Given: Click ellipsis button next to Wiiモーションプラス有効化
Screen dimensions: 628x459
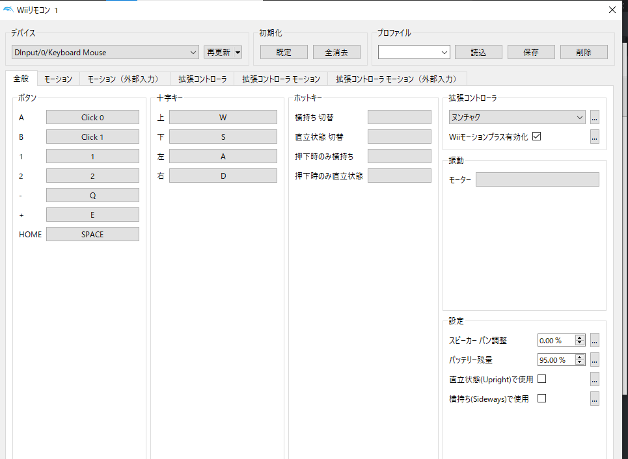Looking at the screenshot, I should pos(594,137).
